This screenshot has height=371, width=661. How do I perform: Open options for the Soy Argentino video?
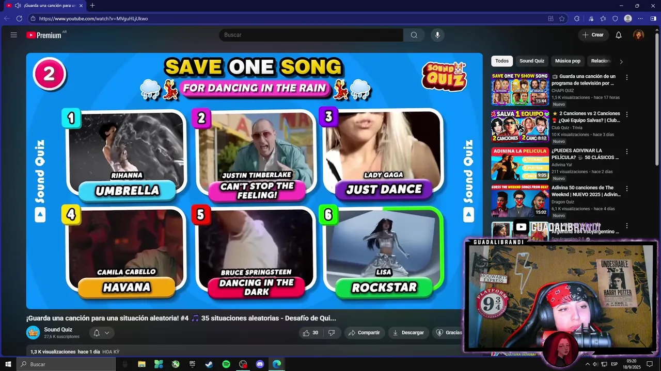pos(627,226)
